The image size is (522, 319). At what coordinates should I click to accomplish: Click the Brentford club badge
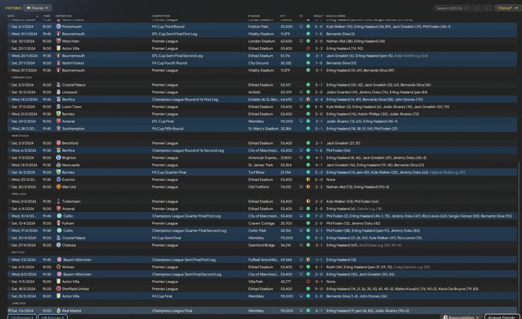[58, 143]
